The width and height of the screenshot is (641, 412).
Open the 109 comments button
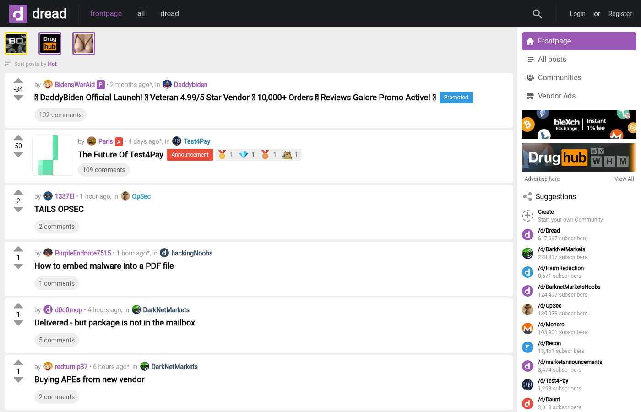pos(104,170)
